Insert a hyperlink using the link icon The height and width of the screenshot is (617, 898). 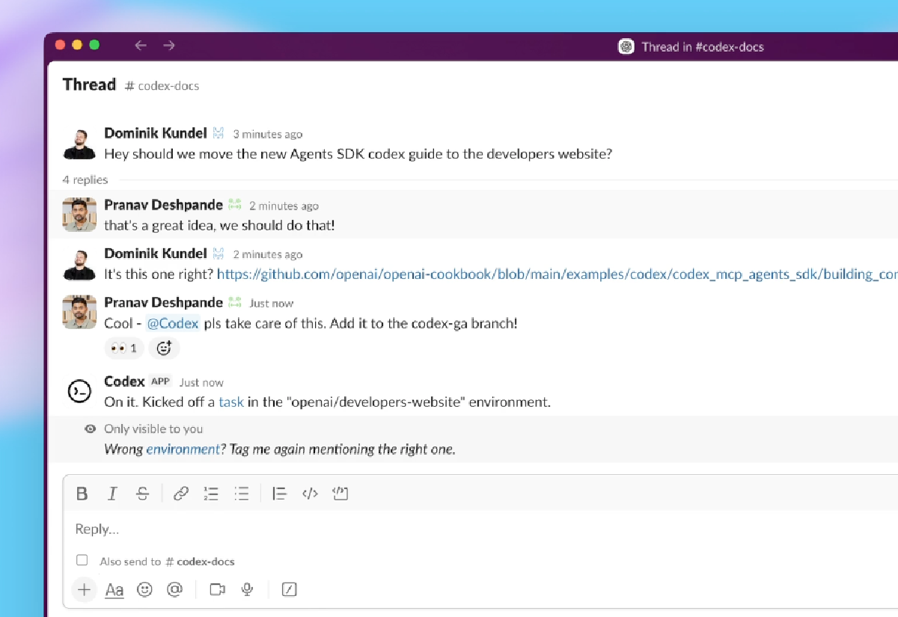181,494
